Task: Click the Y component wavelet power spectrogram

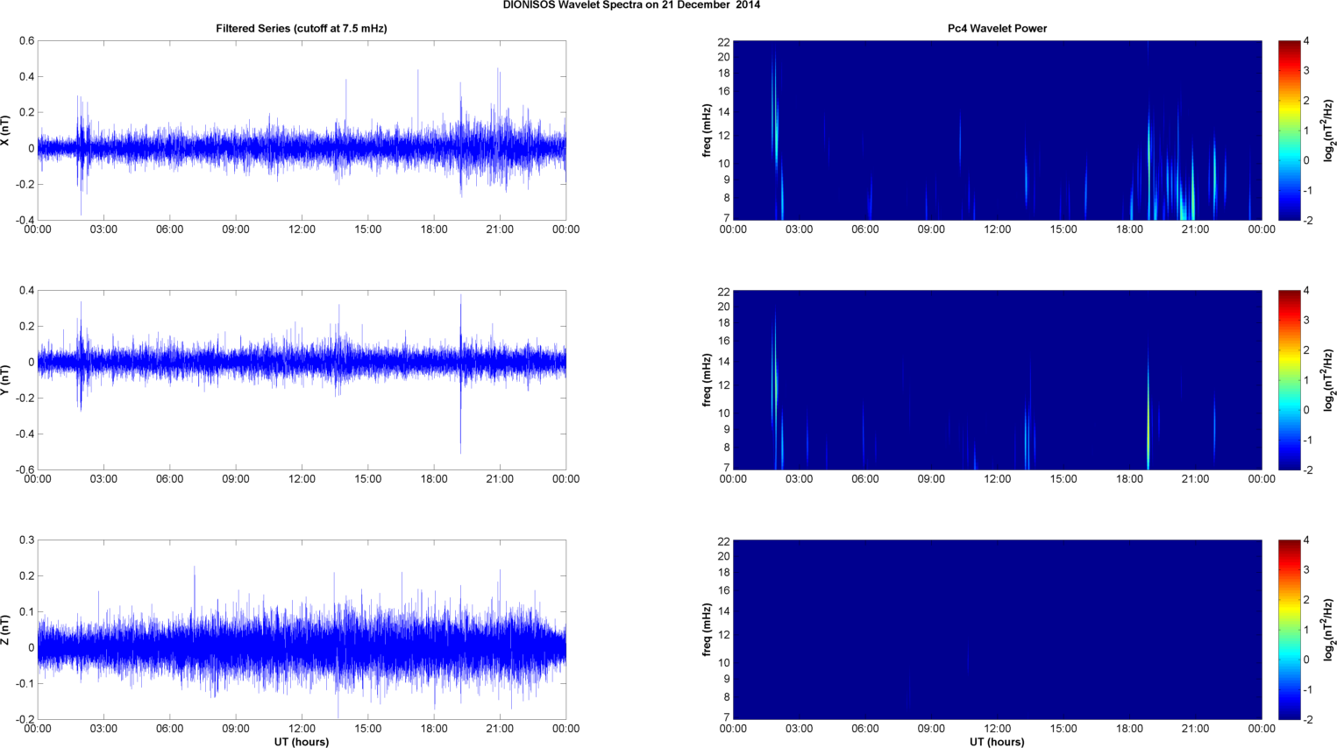Action: tap(997, 379)
